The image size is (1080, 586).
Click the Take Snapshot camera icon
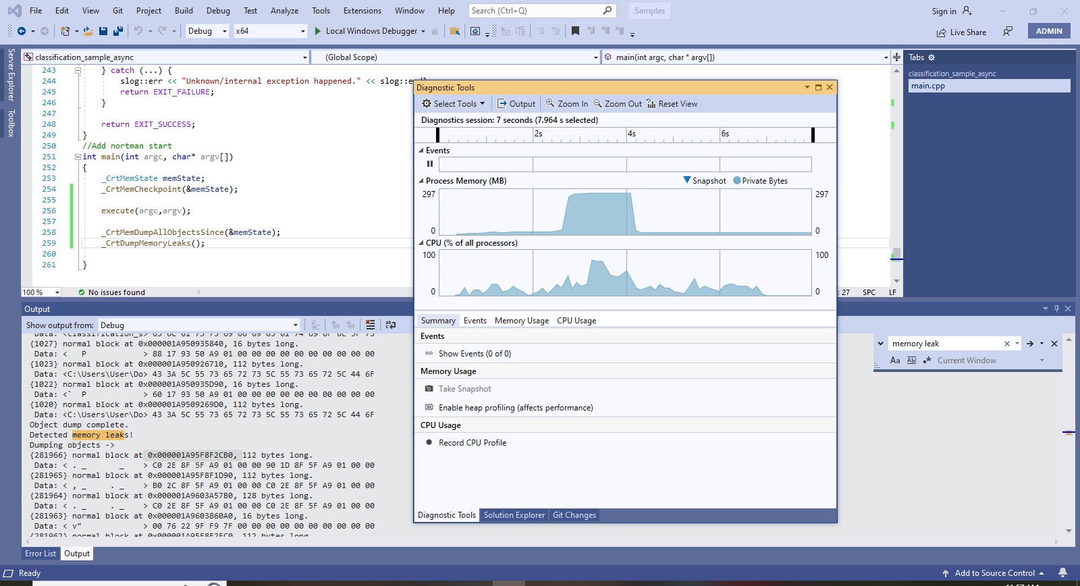429,389
